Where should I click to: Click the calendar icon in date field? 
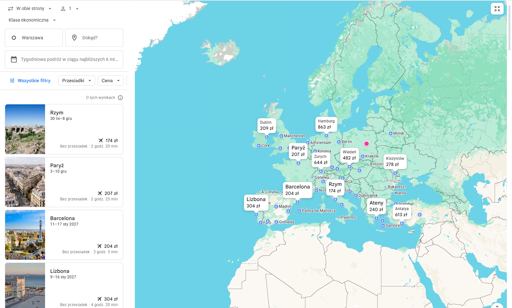(x=14, y=59)
